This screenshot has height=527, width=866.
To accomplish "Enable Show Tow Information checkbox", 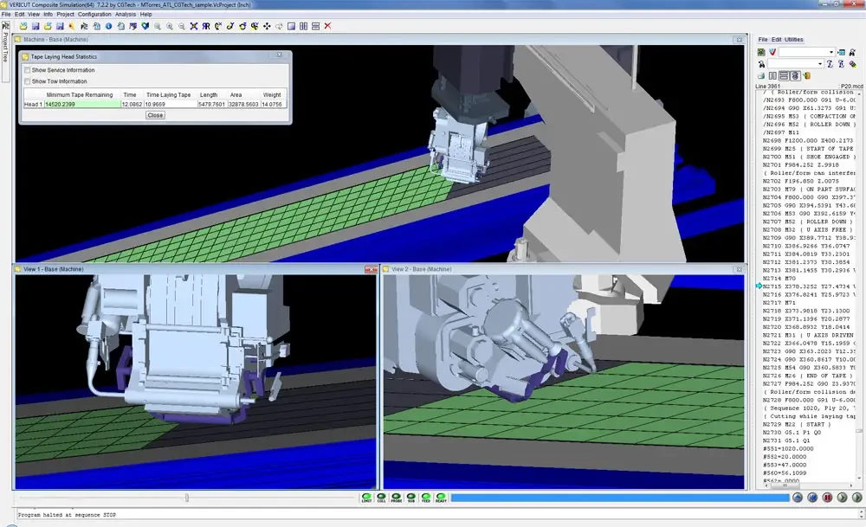I will [27, 81].
